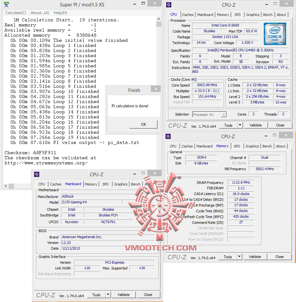The image size is (296, 302).
Task: Click the Checksum: A8F5F911 line
Action: [x=30, y=153]
